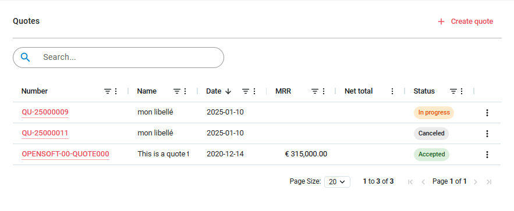Click the "1 to 3 of 3" text

[378, 181]
